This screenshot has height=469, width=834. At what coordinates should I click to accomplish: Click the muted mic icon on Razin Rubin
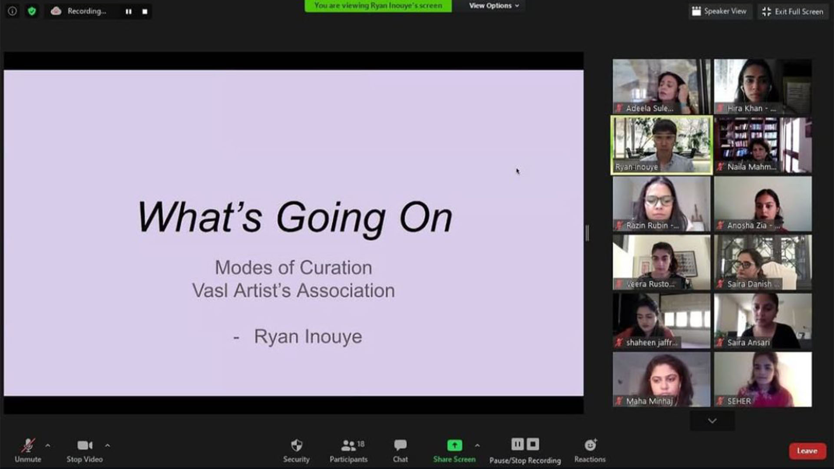[x=619, y=225]
